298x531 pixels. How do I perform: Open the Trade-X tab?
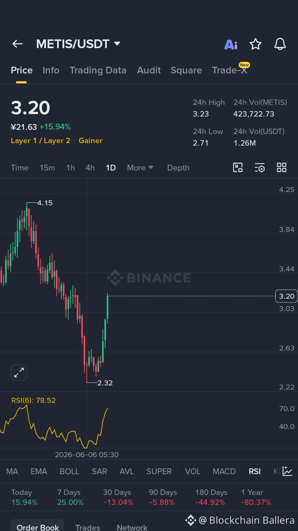pyautogui.click(x=230, y=70)
